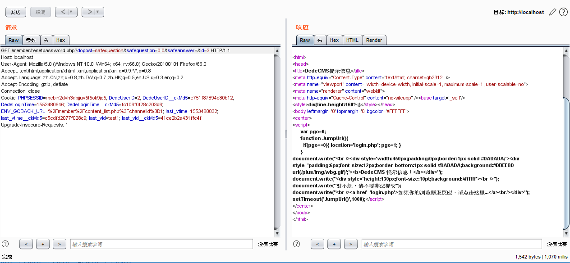Image resolution: width=570 pixels, height=263 pixels.
Task: Click response search next match button
Action: tap(351, 244)
